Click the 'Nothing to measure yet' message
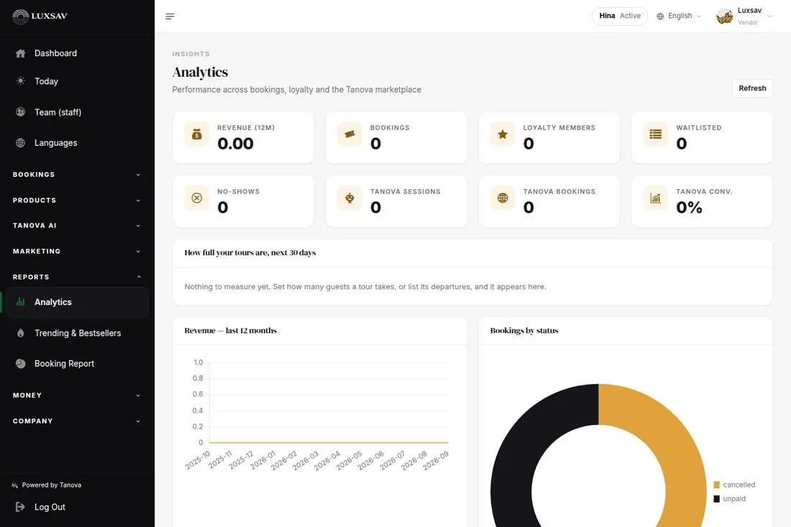Screen dimensions: 791x527 (365, 286)
